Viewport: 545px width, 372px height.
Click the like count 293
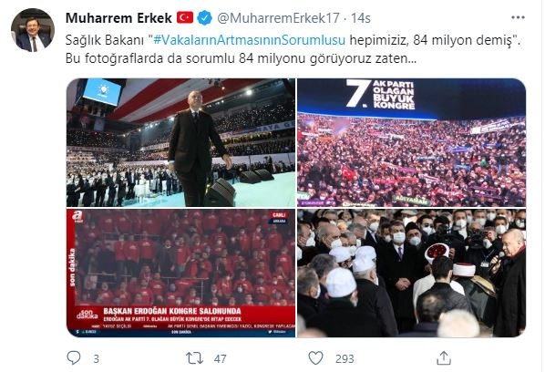coord(344,359)
